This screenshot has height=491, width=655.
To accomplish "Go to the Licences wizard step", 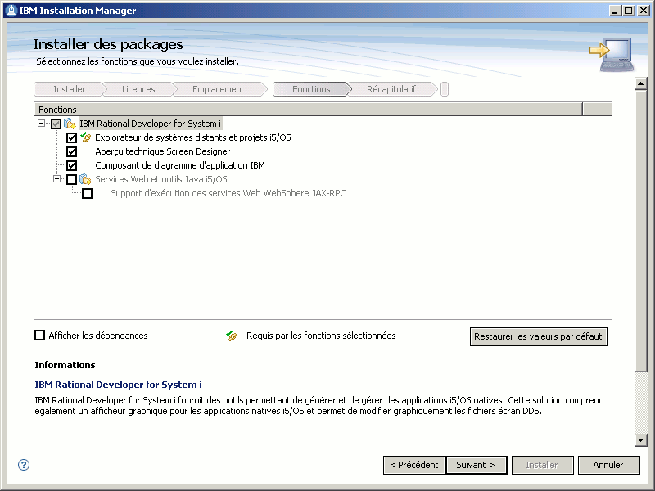I will (x=138, y=89).
